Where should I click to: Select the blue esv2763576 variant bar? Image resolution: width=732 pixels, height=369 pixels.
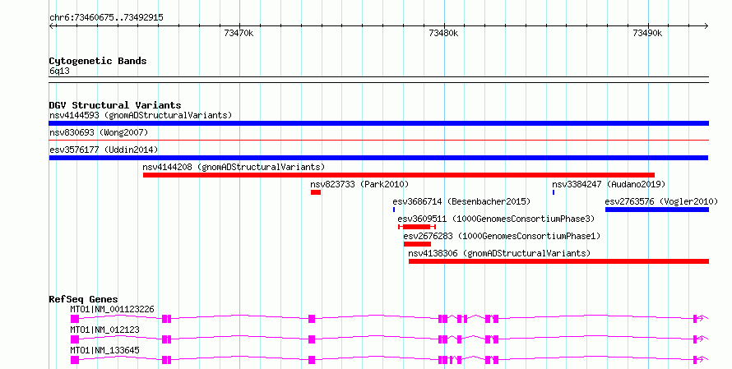pyautogui.click(x=657, y=210)
